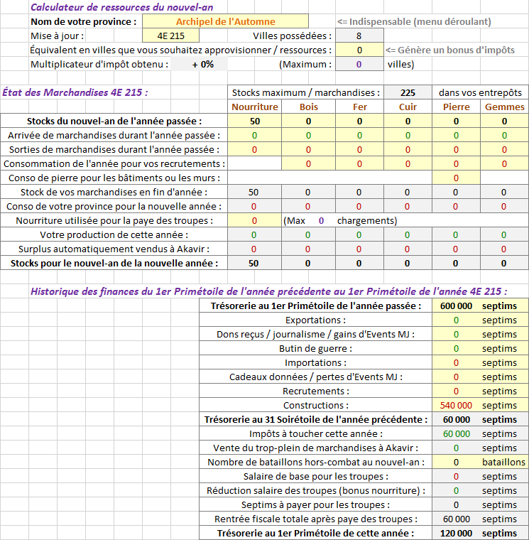Select the Stocks maximum 225 cell

408,92
